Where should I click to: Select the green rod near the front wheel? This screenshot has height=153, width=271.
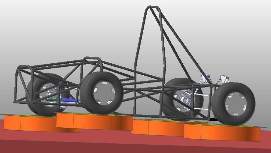(x=53, y=100)
